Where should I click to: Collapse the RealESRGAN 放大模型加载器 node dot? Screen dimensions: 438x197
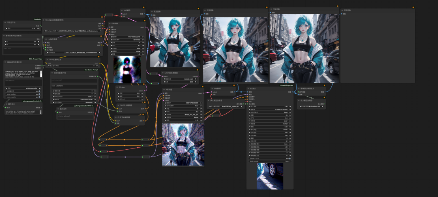pyautogui.click(x=209, y=101)
